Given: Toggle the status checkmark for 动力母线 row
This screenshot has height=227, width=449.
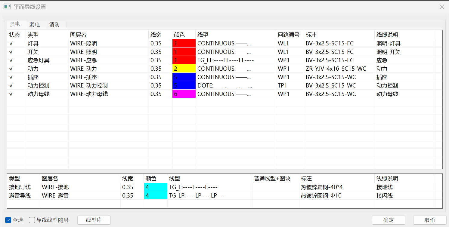Looking at the screenshot, I should pos(11,94).
